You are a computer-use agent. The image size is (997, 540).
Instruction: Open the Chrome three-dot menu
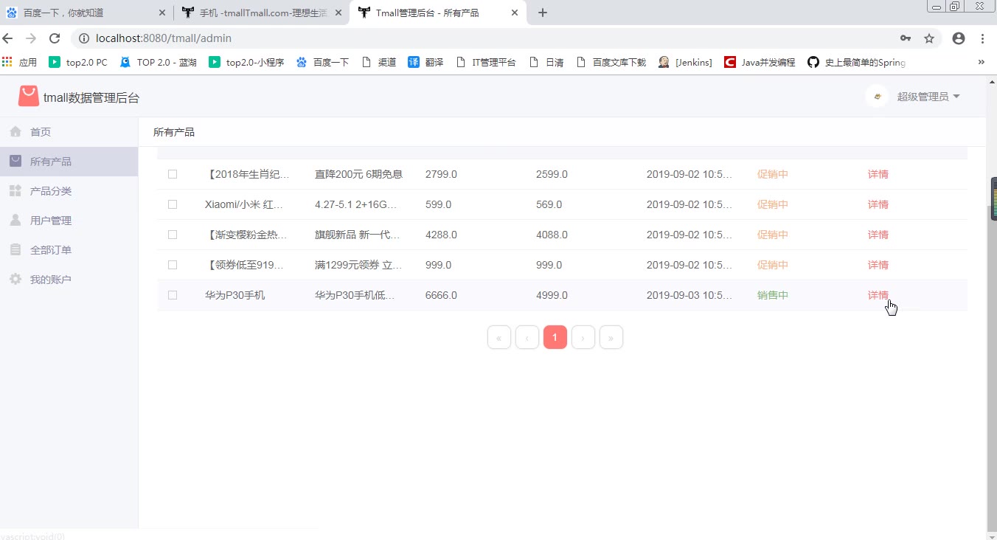click(x=983, y=38)
